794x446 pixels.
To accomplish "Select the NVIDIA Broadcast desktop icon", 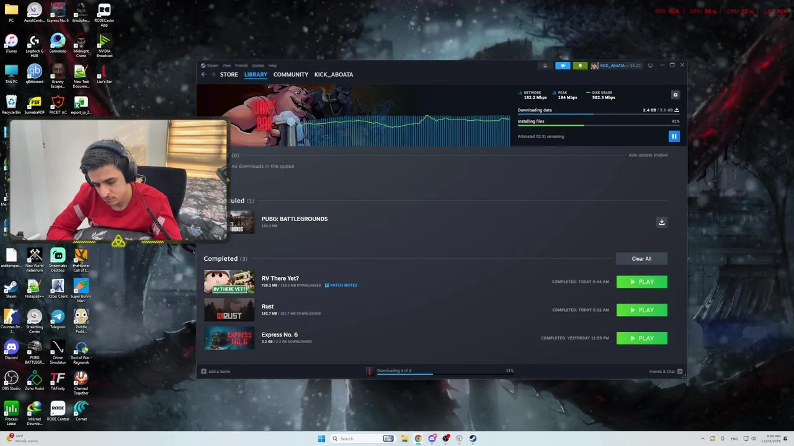I will [104, 46].
